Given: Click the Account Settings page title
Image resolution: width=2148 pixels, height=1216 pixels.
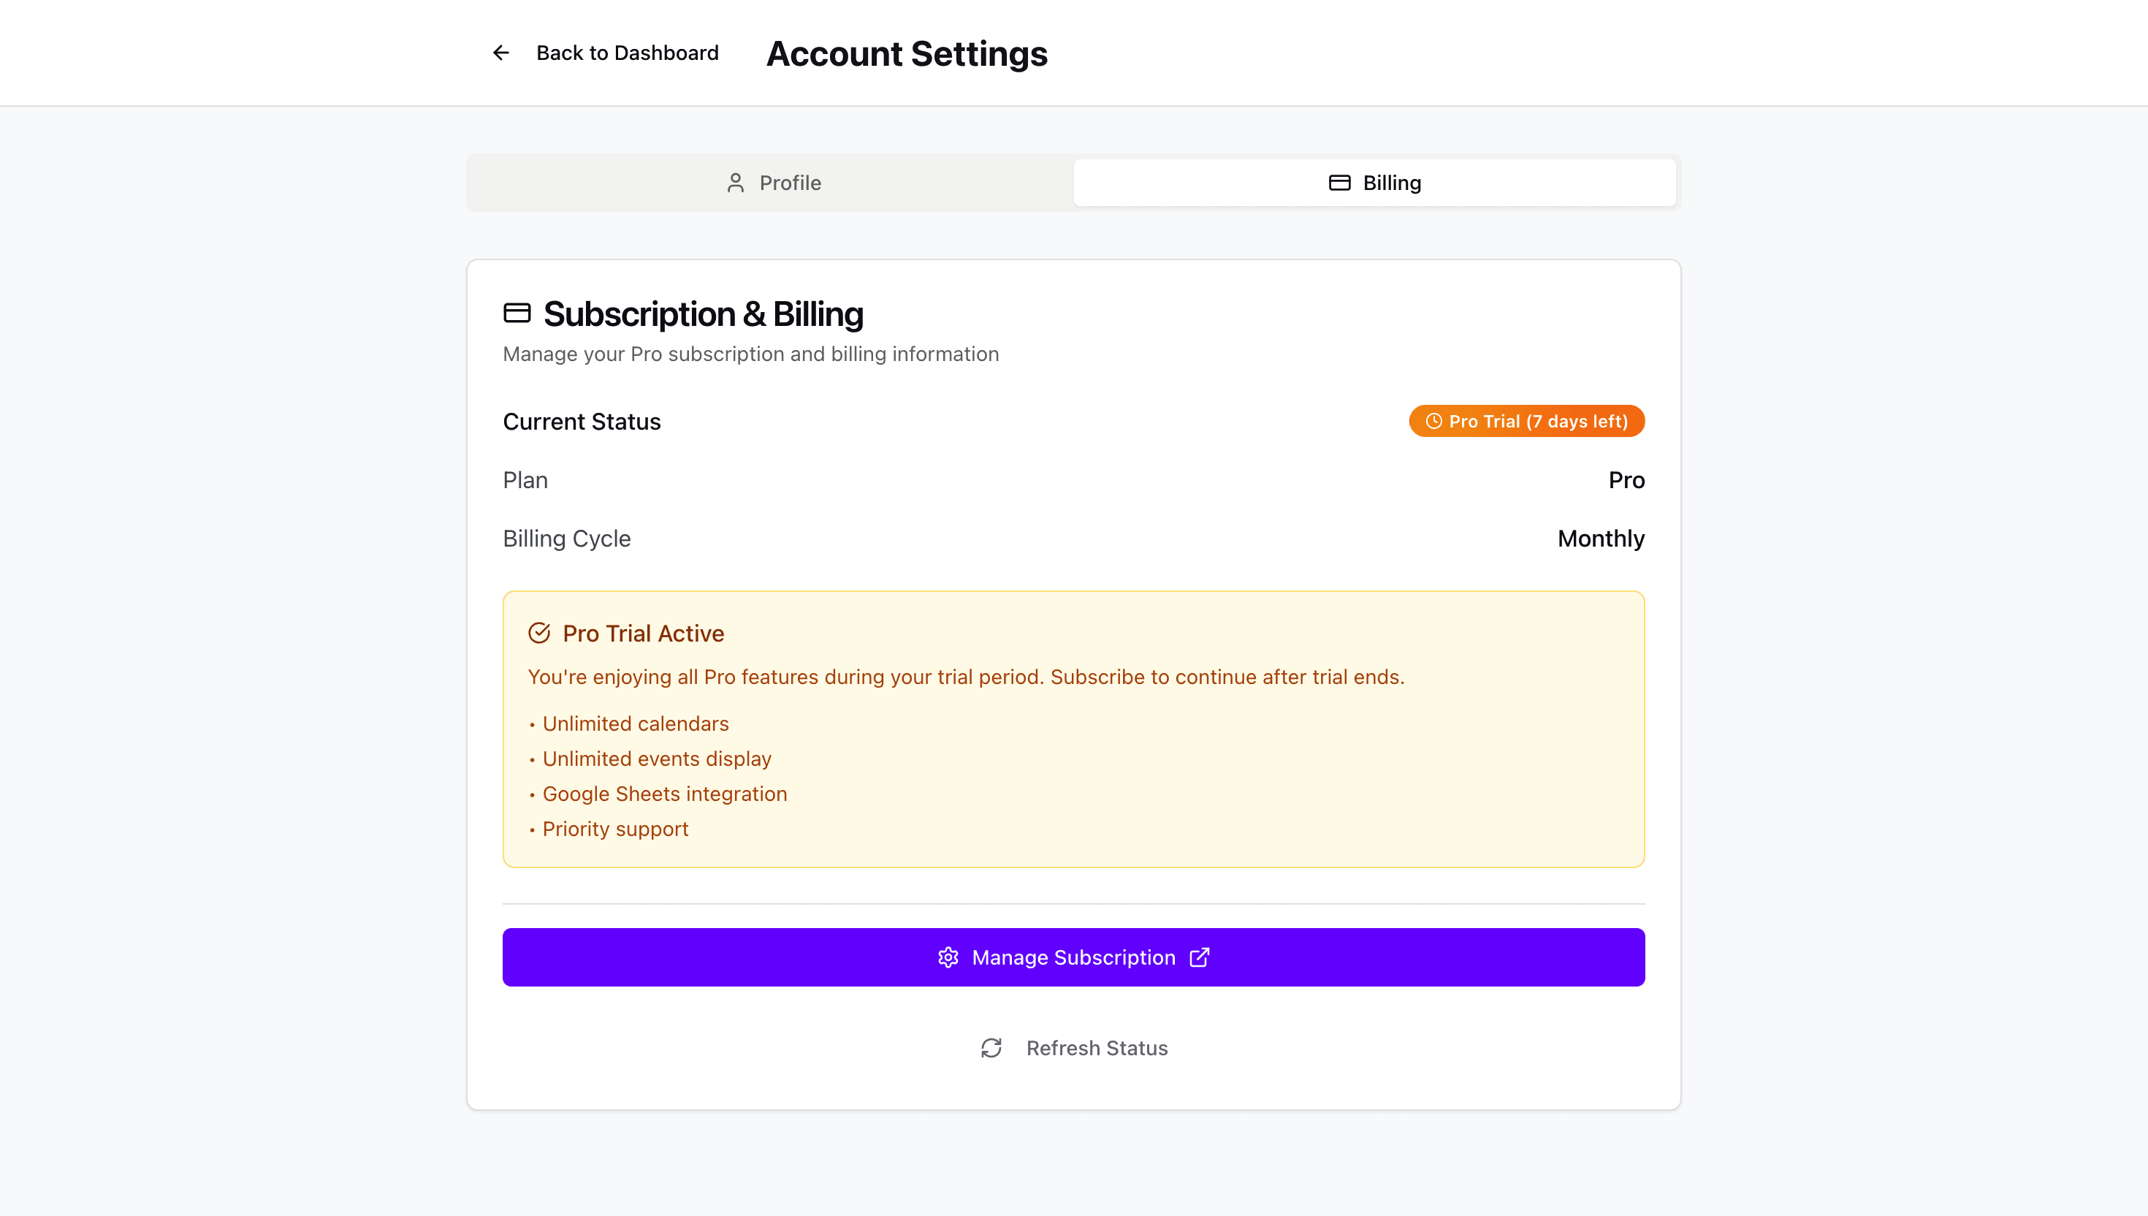Looking at the screenshot, I should point(907,53).
